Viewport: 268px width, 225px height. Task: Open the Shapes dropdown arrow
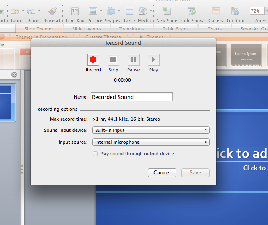coord(119,11)
